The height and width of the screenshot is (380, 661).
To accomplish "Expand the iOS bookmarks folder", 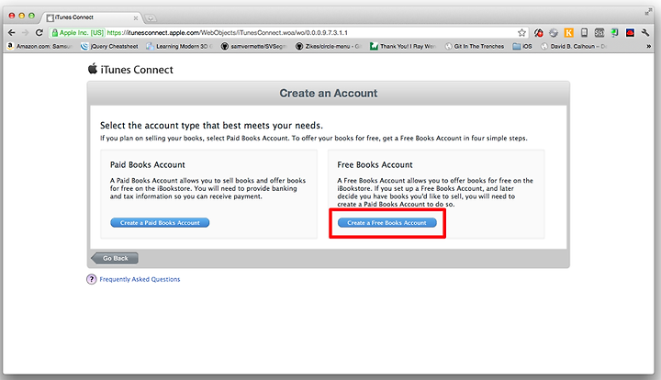I will pos(522,46).
